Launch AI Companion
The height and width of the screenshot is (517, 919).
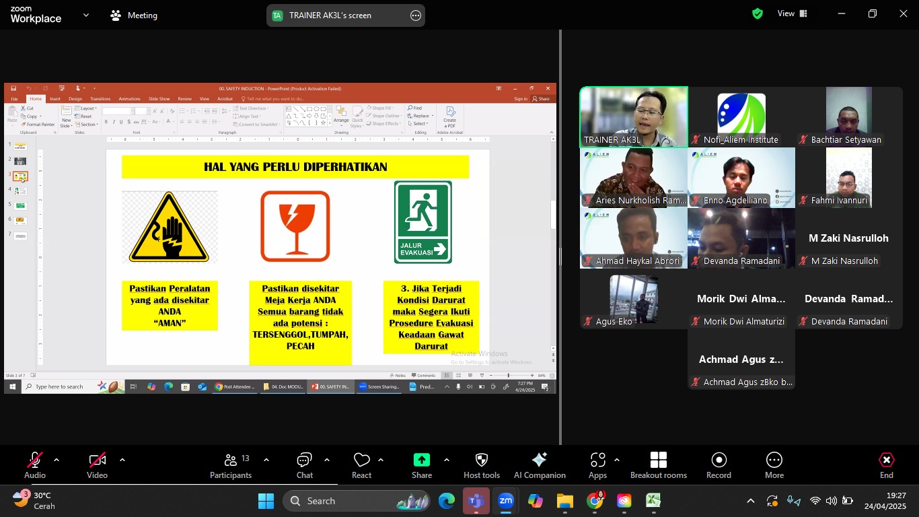click(x=539, y=465)
